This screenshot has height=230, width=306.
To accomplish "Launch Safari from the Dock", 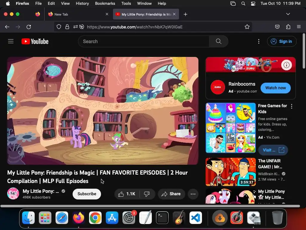I will click(62, 218).
